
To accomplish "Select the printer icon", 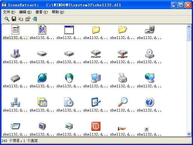I will coord(122,78).
